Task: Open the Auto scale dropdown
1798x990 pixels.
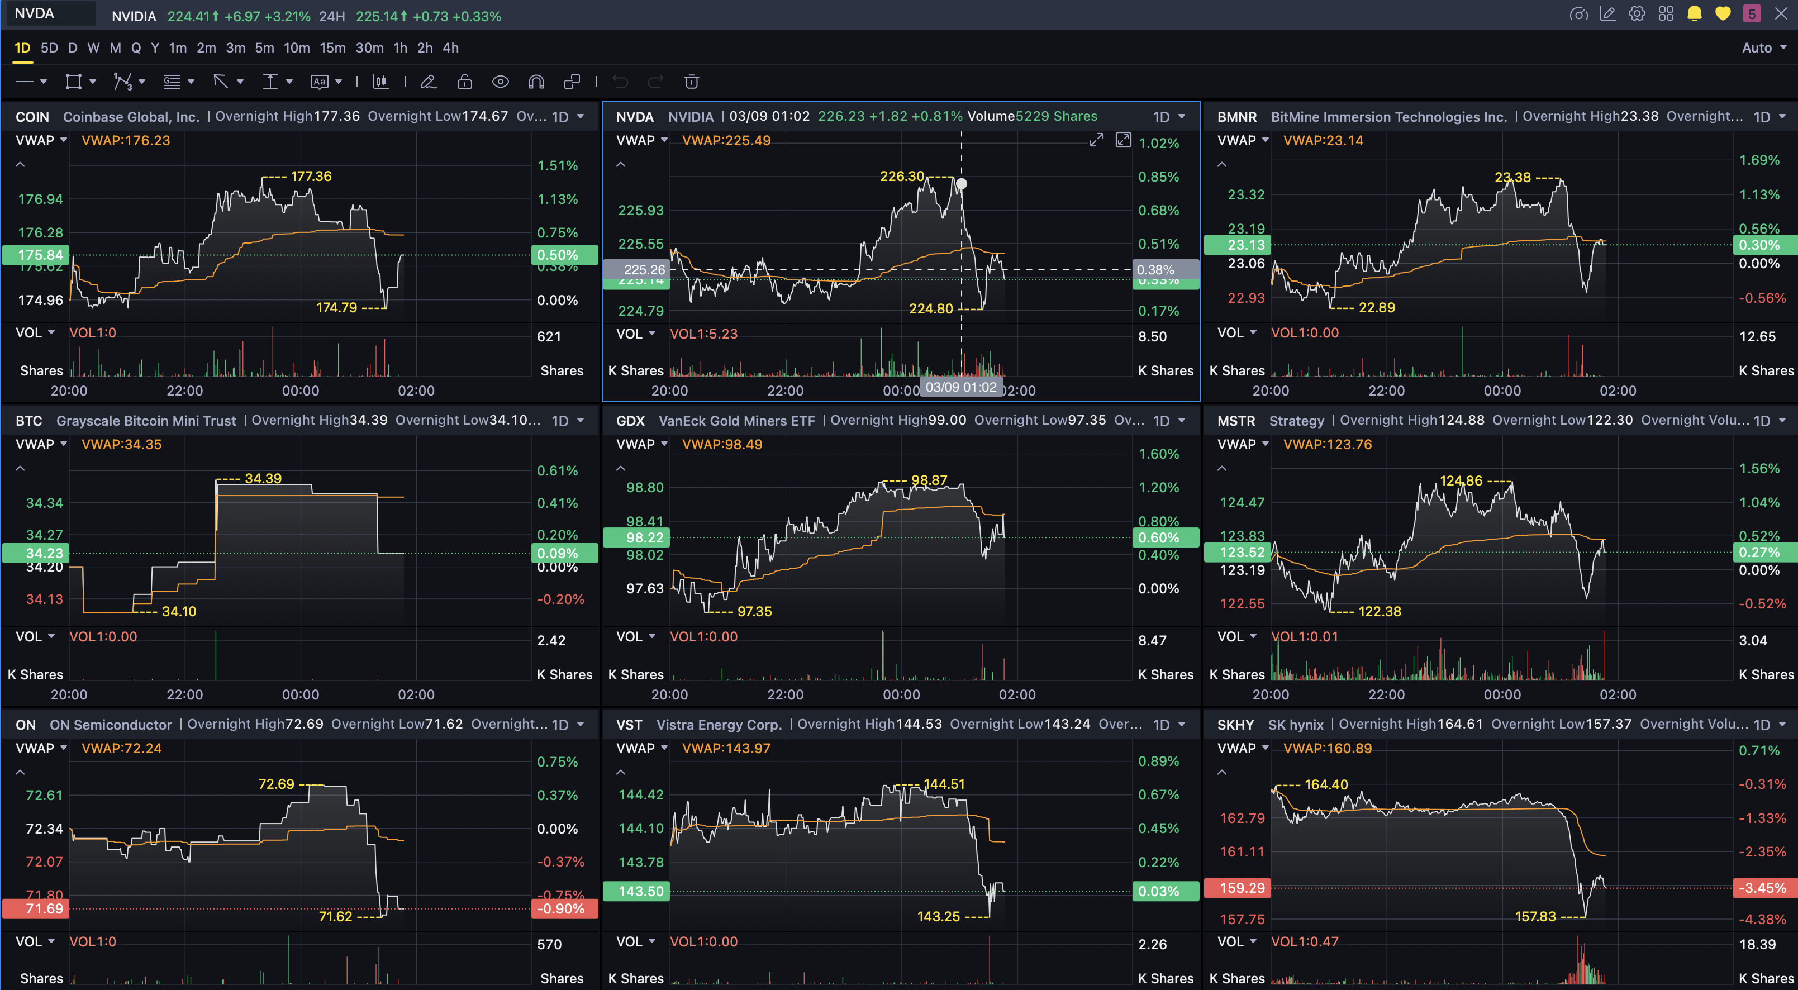Action: click(1764, 47)
